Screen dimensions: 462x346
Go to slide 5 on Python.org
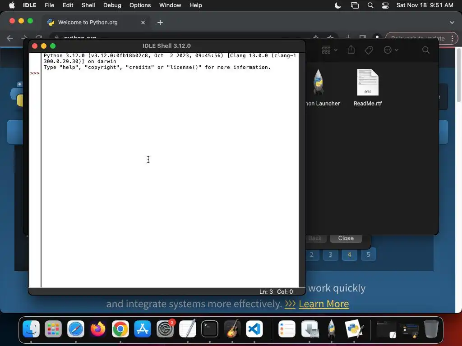(x=368, y=255)
